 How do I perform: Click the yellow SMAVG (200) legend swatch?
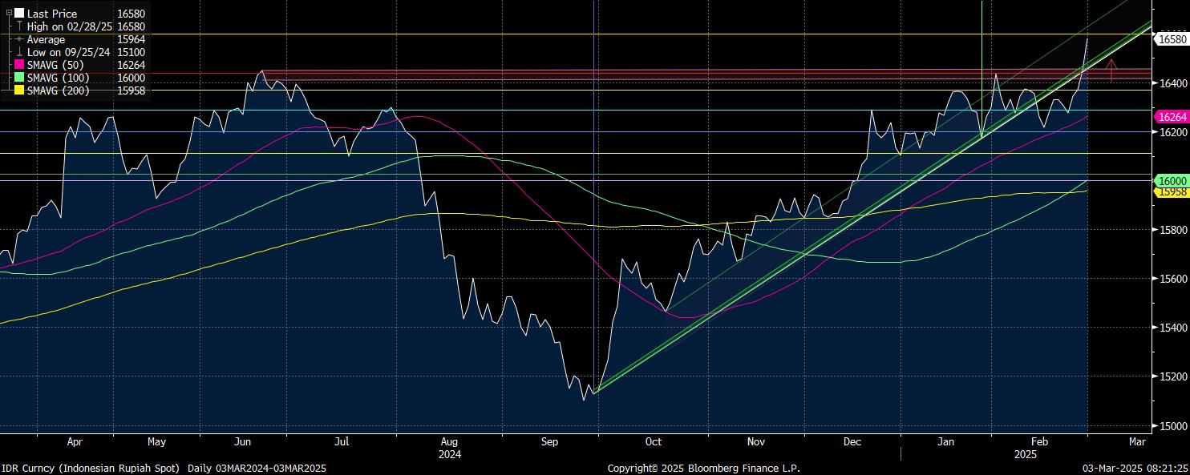(x=19, y=91)
